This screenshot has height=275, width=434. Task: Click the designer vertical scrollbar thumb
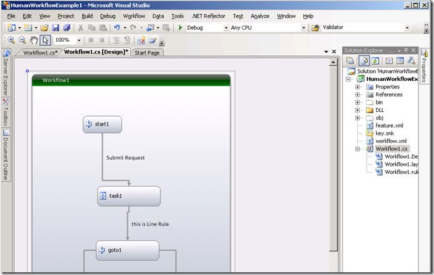point(333,158)
